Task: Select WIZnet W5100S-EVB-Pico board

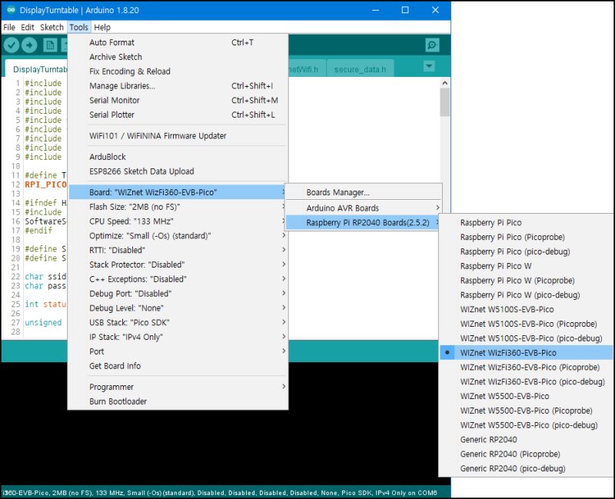Action: 526,310
